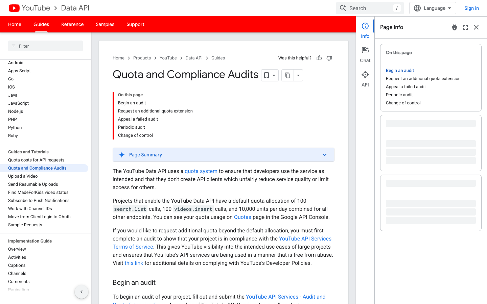Open Subscribe to Push Notifications
Viewport: 487px width, 304px height.
39,201
